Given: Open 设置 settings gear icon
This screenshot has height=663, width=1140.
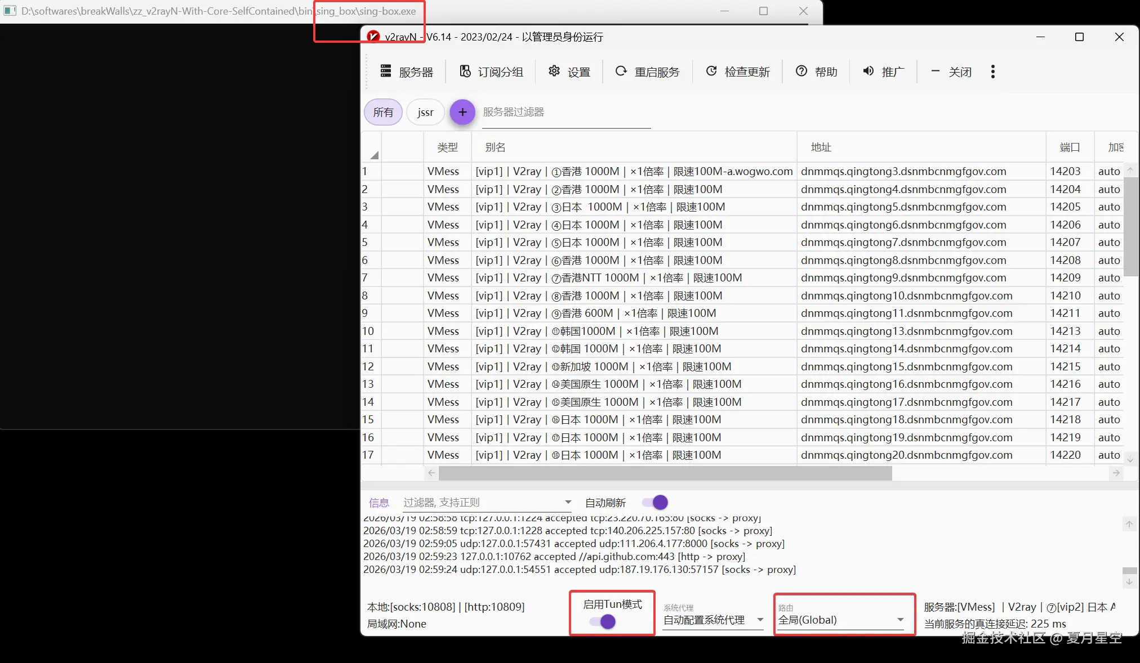Looking at the screenshot, I should pyautogui.click(x=554, y=71).
